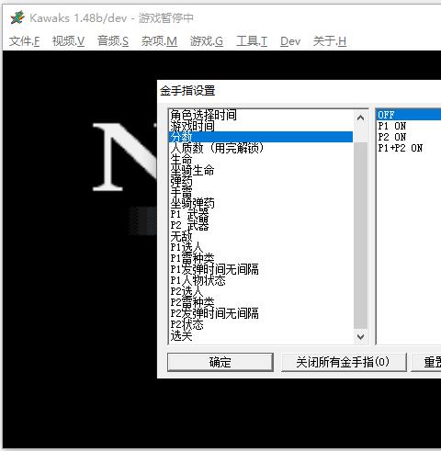Select the 手雷 cheat entry
441x451 pixels.
click(261, 192)
